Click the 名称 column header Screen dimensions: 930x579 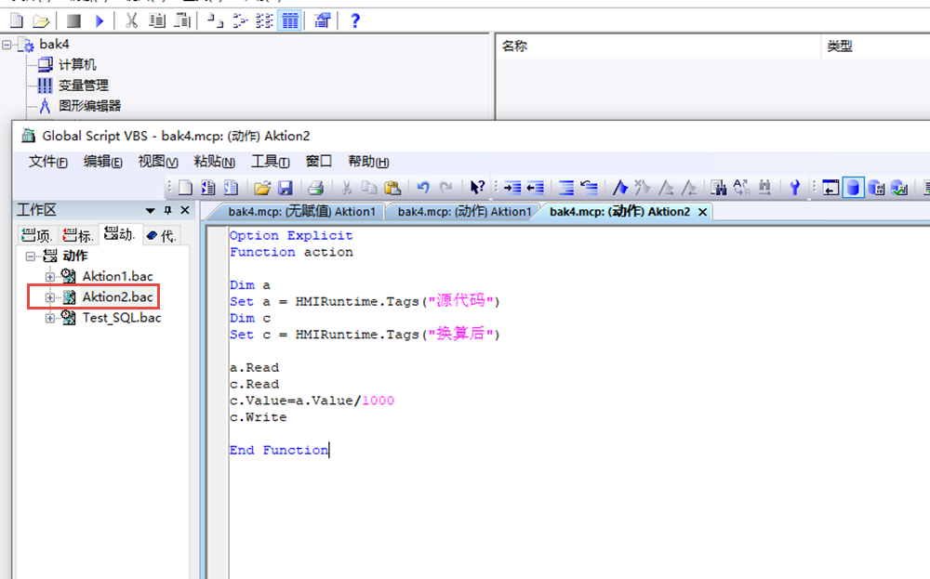(x=515, y=46)
